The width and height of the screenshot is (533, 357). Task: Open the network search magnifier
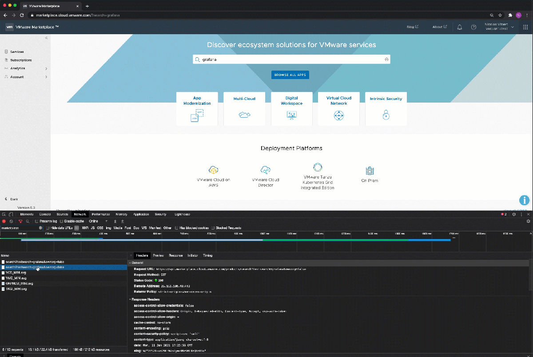(28, 221)
